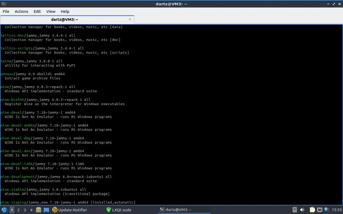Switch to virtual desktop 3
Screen dimensions: 343x214
coord(25,210)
